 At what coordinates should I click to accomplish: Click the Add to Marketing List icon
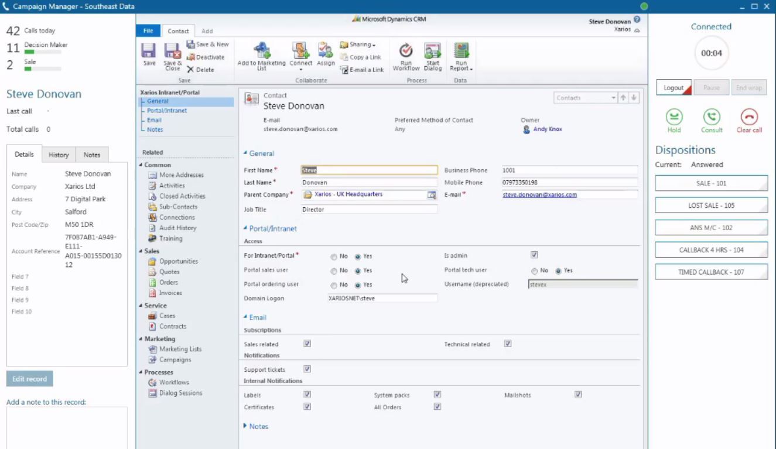(261, 54)
